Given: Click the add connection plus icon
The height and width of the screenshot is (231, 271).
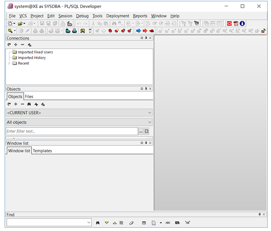Looking at the screenshot, I should point(16,45).
